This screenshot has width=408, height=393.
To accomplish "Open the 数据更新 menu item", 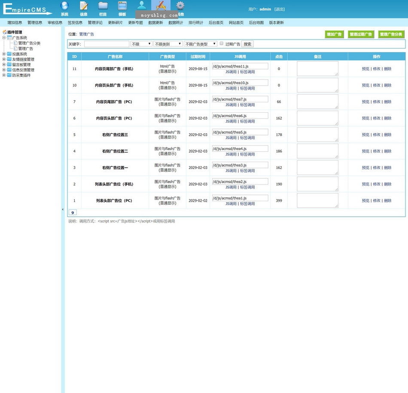I will 155,23.
